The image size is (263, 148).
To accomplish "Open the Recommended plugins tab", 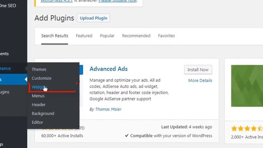I will (136, 36).
